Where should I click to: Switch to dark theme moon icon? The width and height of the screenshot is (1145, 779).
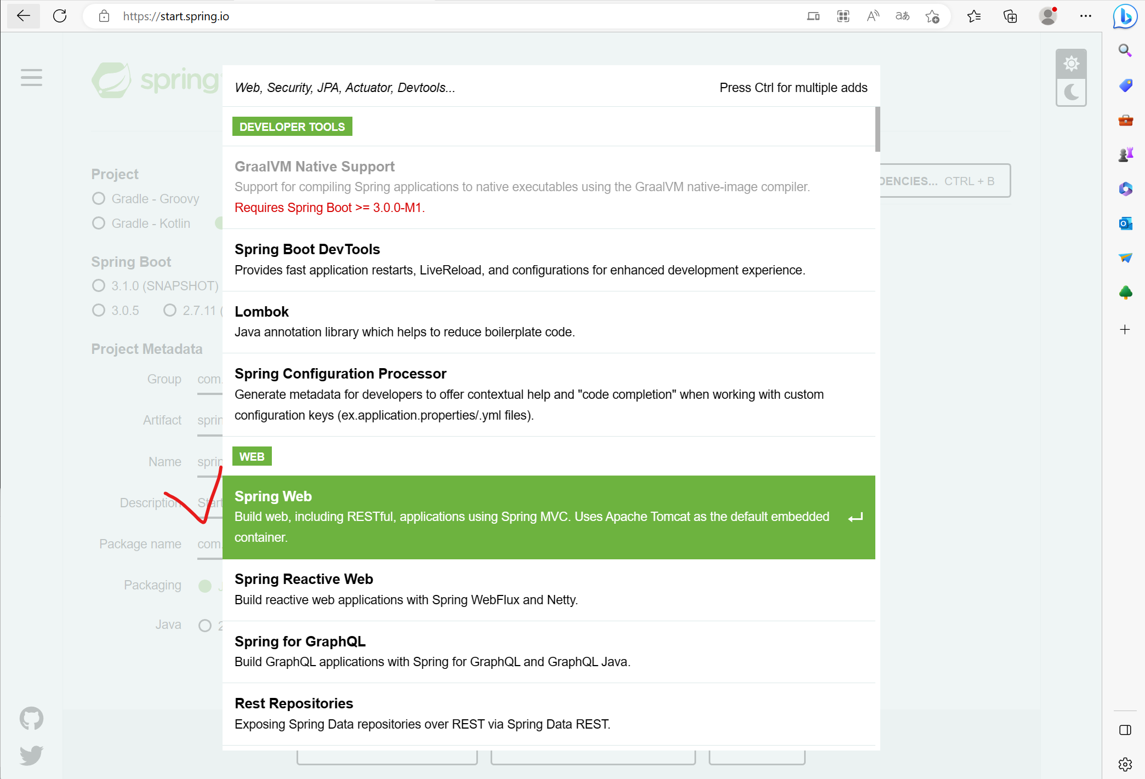point(1071,92)
